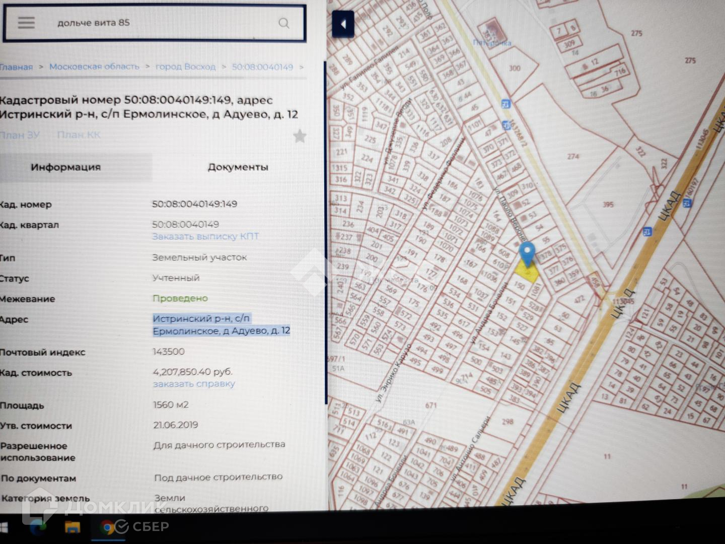Go to Главная breadcrumb
725x544 pixels.
pyautogui.click(x=16, y=67)
